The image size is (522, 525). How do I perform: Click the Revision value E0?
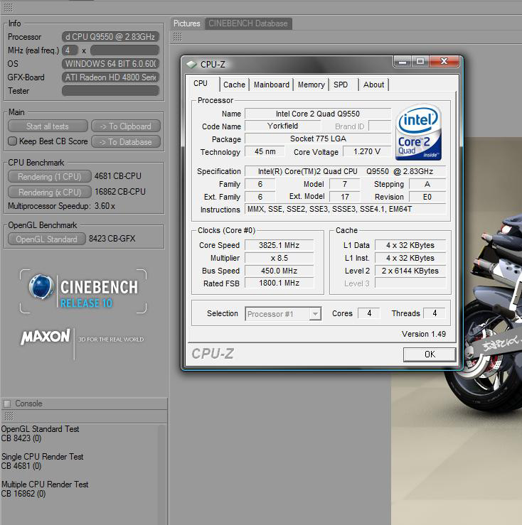point(427,197)
